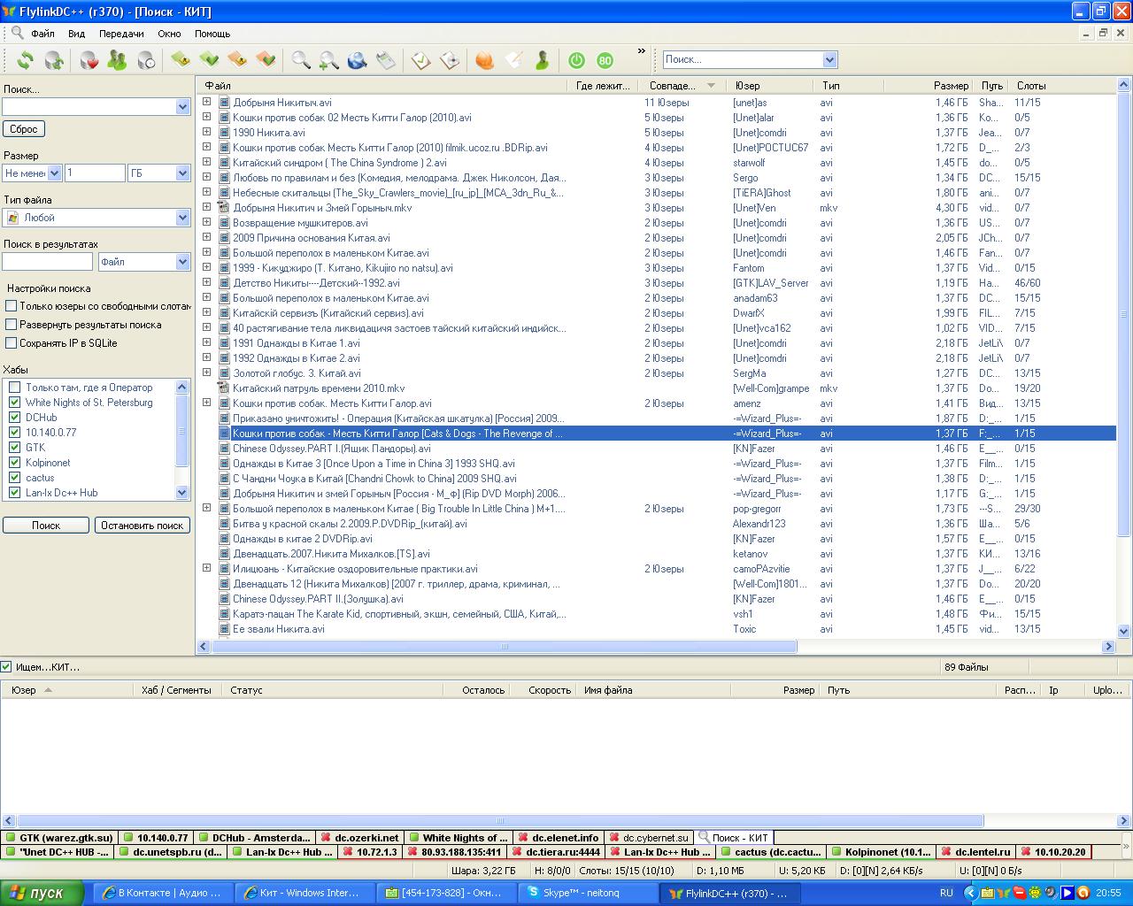This screenshot has height=906, width=1133.
Task: Open the Помощь menu
Action: pos(212,34)
